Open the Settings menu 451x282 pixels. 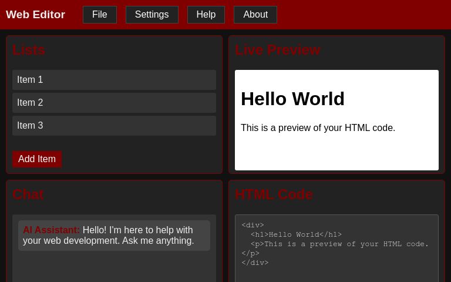click(x=152, y=15)
